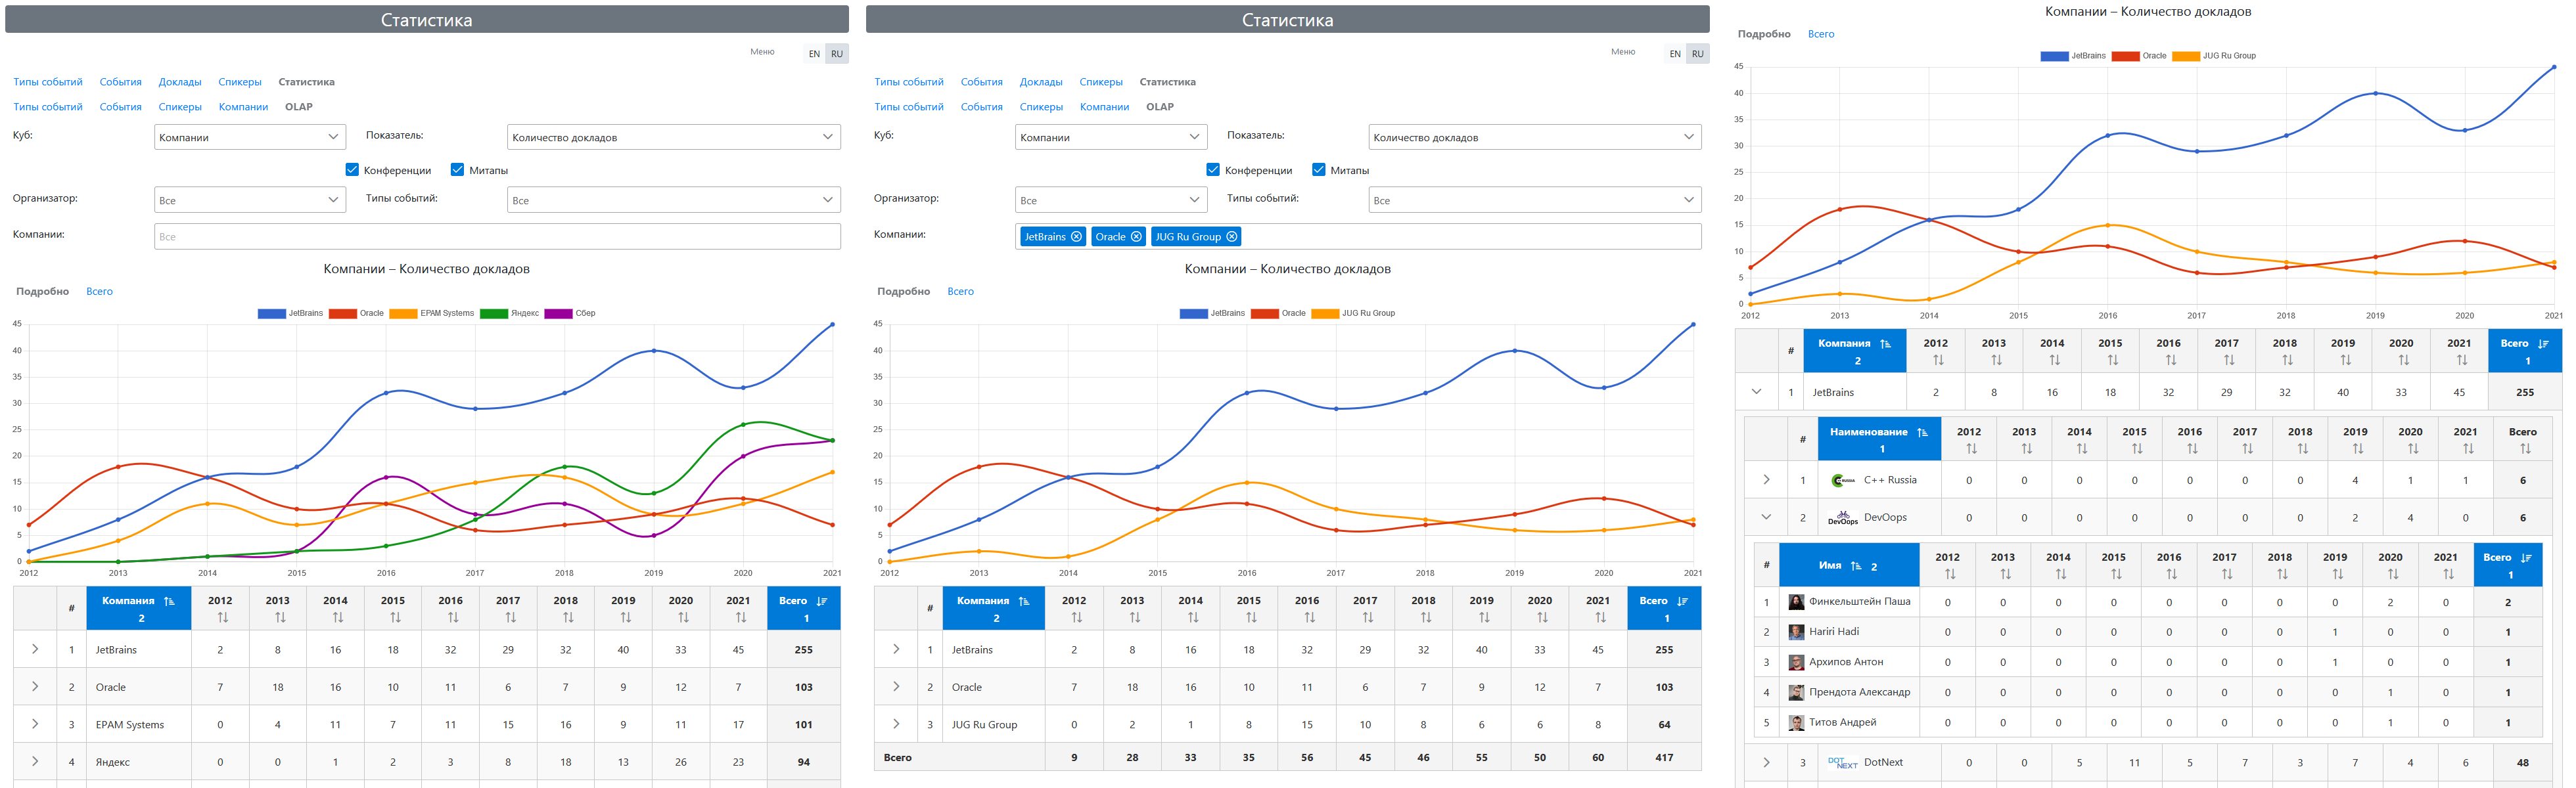The width and height of the screenshot is (2576, 788).
Task: Switch language to EN in middle panel
Action: pyautogui.click(x=1675, y=54)
